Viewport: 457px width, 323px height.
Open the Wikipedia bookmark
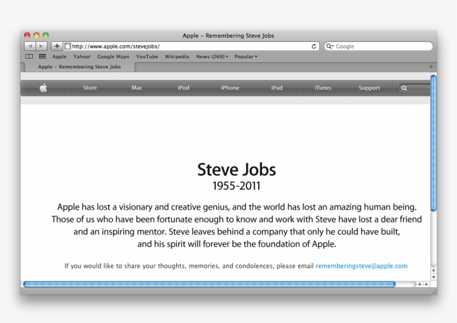coord(177,56)
